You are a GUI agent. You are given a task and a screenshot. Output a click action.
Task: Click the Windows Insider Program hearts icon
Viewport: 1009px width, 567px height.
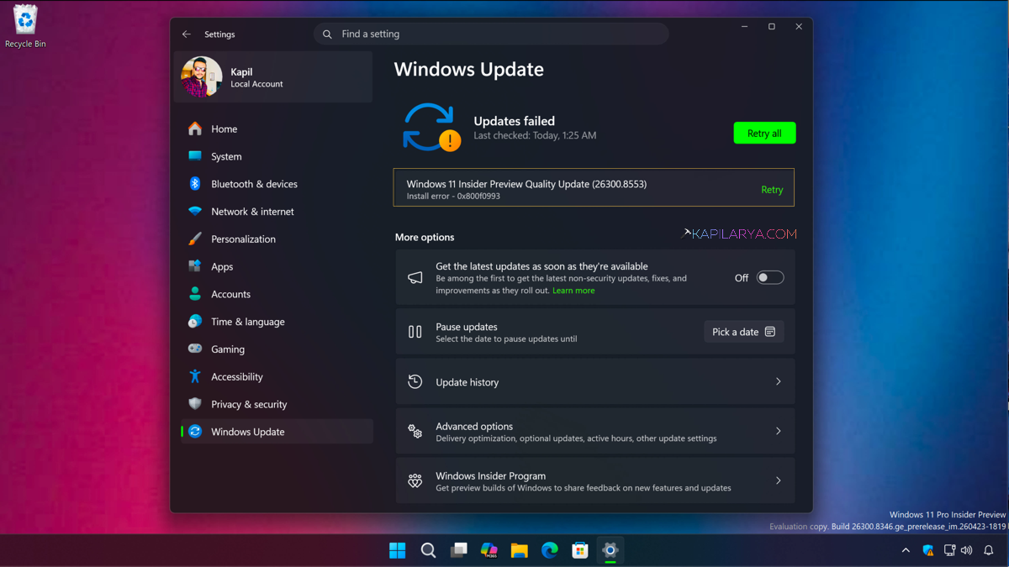415,480
